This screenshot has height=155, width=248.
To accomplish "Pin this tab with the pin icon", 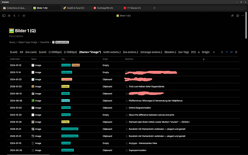I will pos(232,16).
